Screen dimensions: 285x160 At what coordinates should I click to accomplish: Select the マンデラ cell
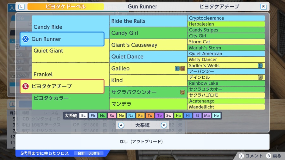(148, 104)
